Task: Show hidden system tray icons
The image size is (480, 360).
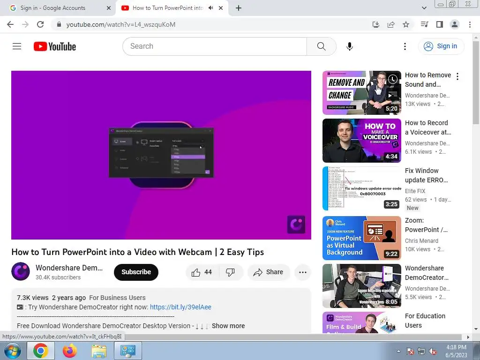Action: pyautogui.click(x=398, y=351)
